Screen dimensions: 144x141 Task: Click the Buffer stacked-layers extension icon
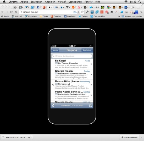coord(112,12)
